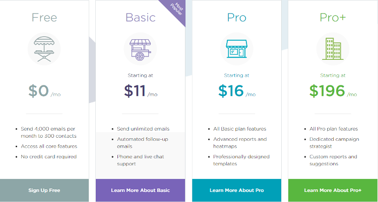This screenshot has height=202, width=378.
Task: Click the Pro plan title
Action: pos(237,18)
